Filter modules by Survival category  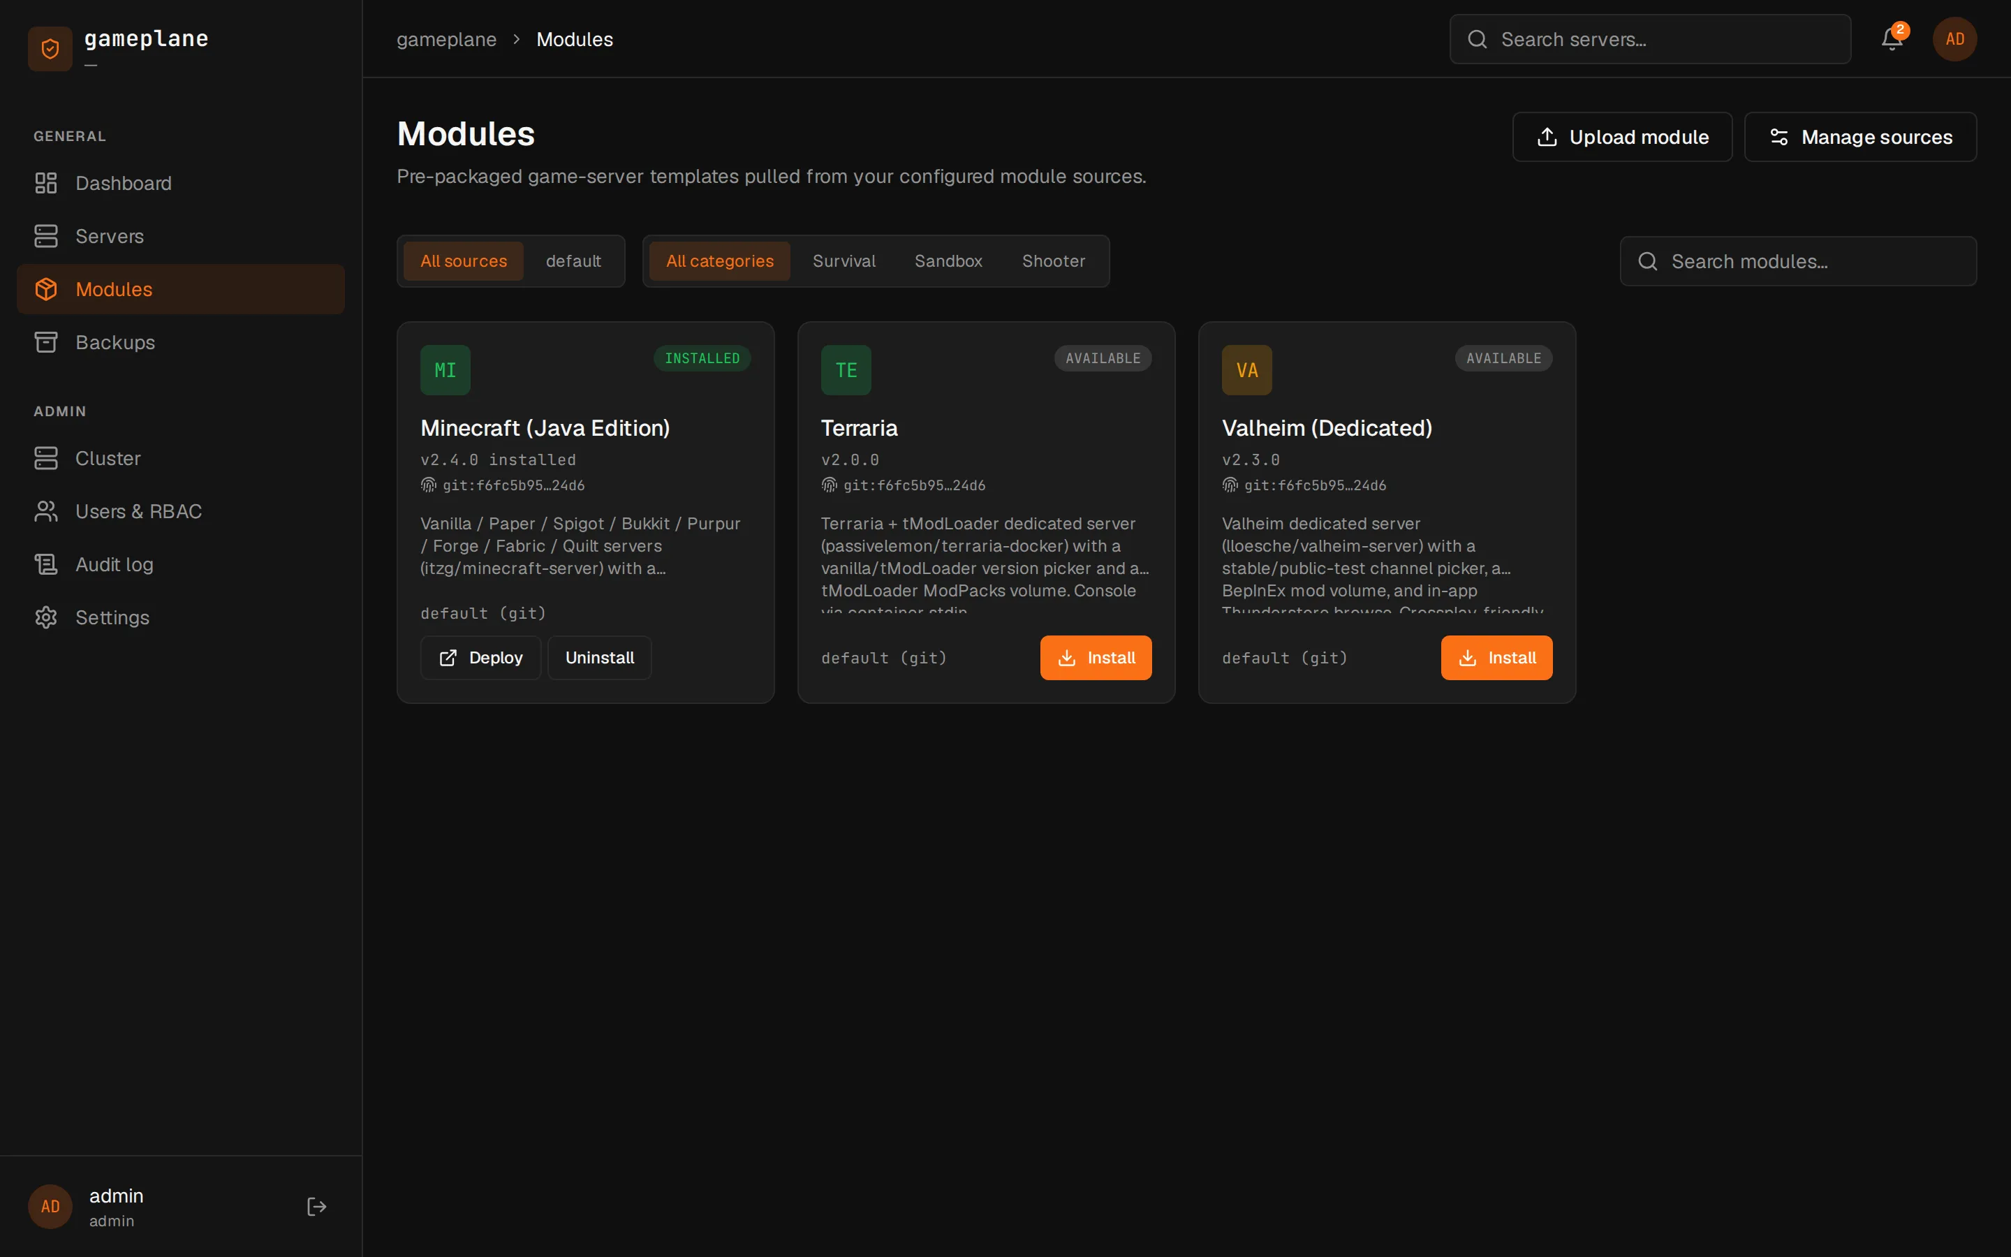(844, 261)
